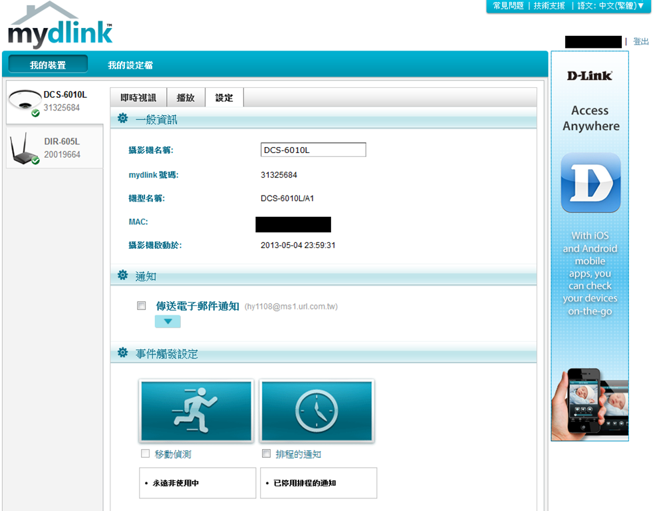Click the mydlink number 31325684 value
This screenshot has width=653, height=511.
pos(279,175)
